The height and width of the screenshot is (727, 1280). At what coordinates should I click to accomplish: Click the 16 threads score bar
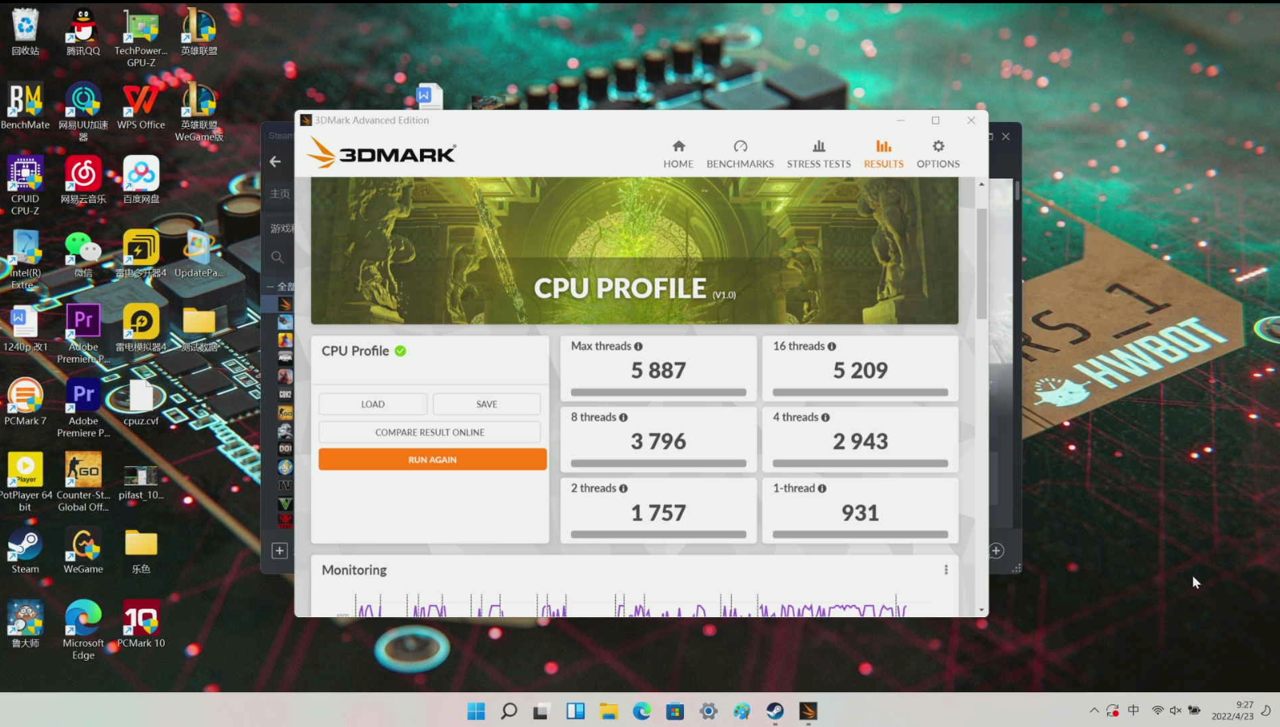[x=860, y=393]
